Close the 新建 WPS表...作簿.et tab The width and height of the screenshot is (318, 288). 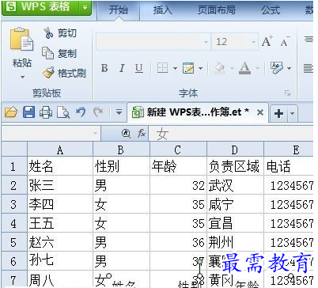click(260, 112)
